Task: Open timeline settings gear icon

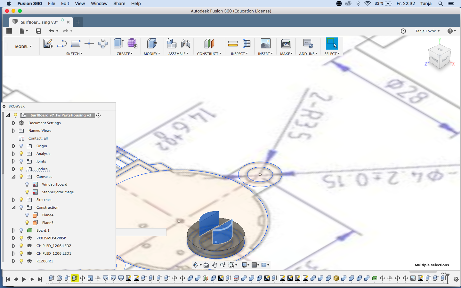Action: click(x=456, y=279)
